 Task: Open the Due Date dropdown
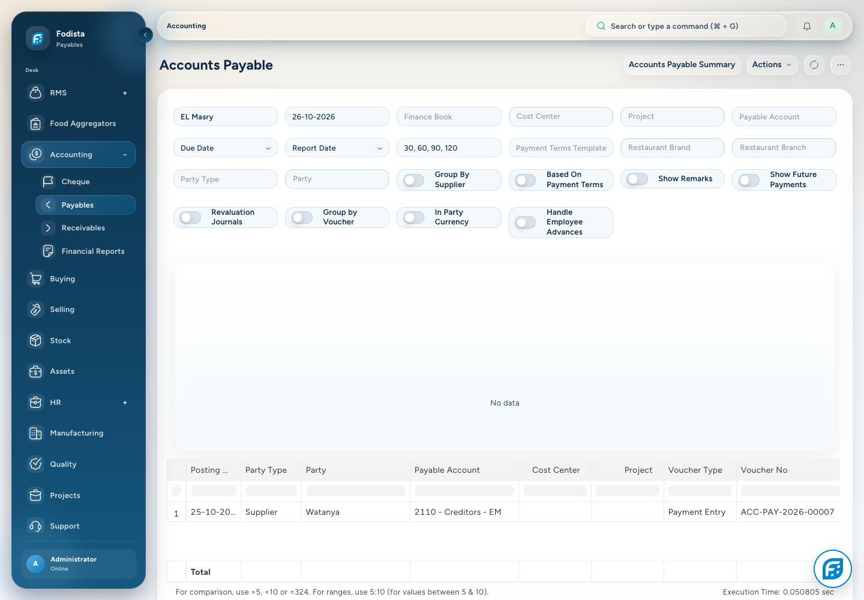click(x=226, y=148)
